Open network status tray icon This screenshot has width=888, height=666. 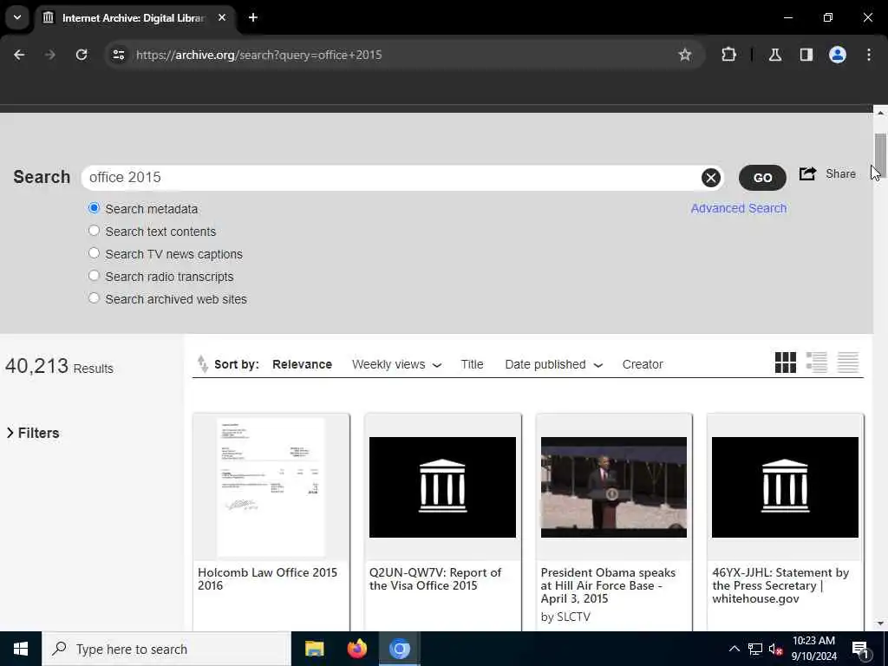(x=755, y=649)
